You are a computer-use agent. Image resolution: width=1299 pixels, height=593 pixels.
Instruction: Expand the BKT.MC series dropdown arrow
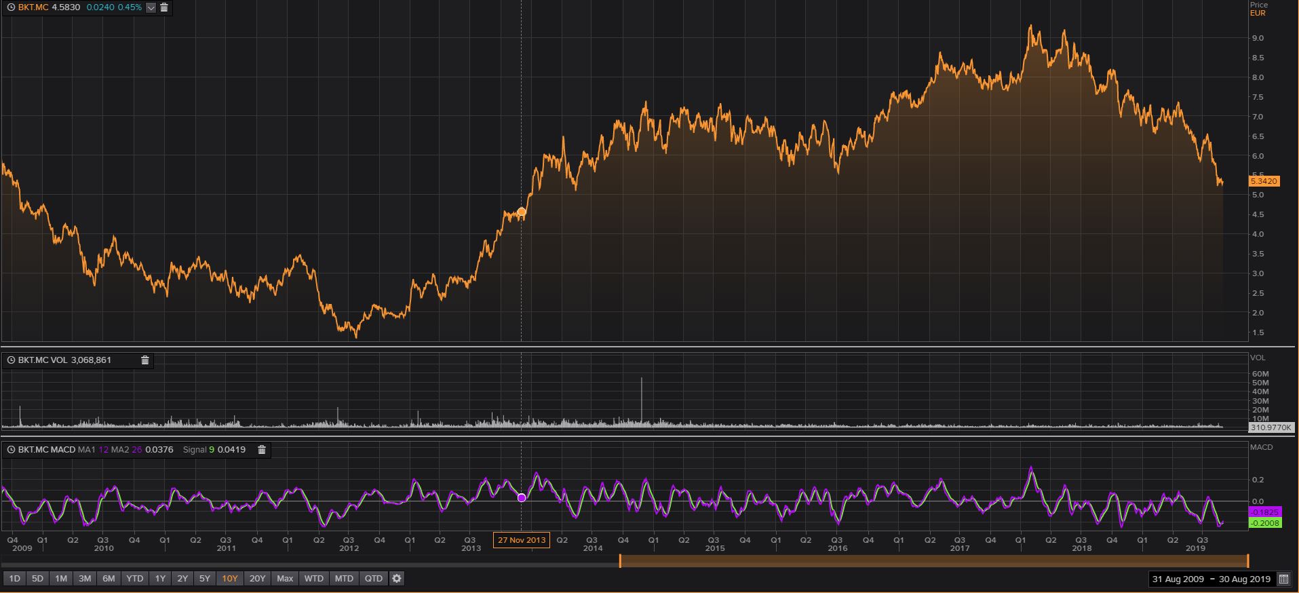pyautogui.click(x=151, y=7)
